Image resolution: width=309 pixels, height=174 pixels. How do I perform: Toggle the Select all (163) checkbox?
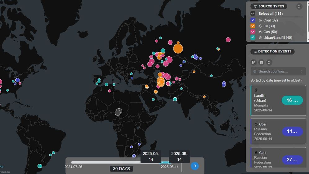[x=253, y=14]
